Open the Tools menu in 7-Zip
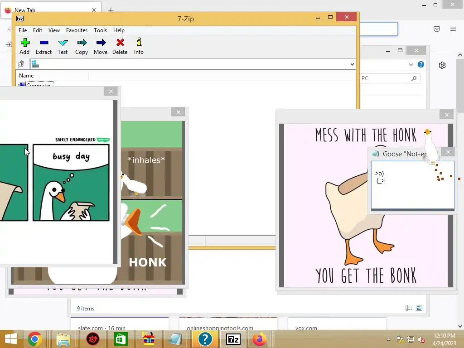 [100, 30]
